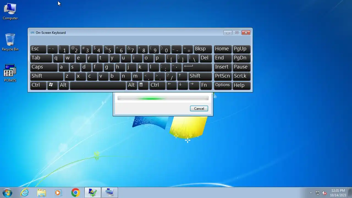Click the letter z key
The image size is (352, 198).
[x=70, y=76]
